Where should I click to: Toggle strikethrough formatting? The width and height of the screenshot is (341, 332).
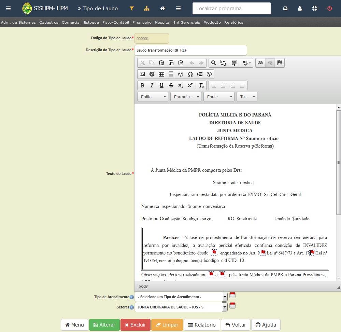pyautogui.click(x=171, y=85)
